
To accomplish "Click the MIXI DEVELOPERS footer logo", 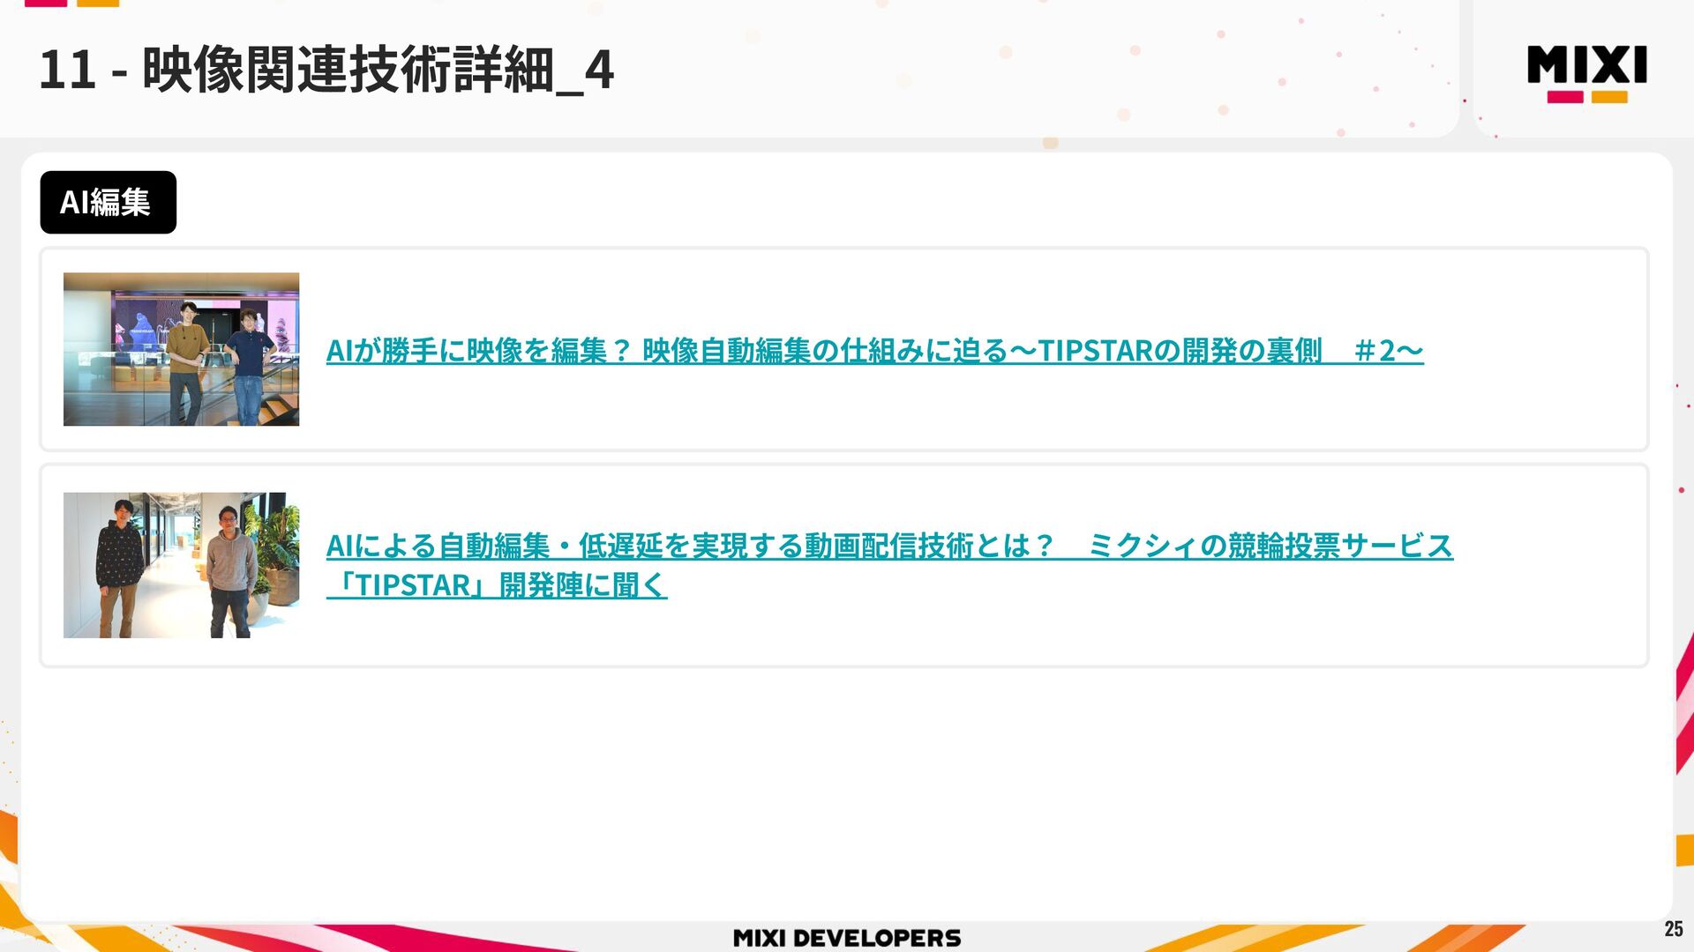I will click(846, 938).
